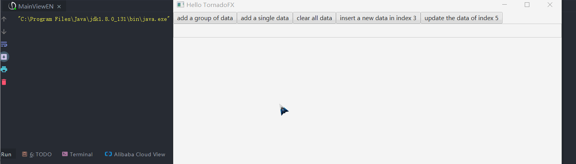Click 'add a group of data' button
This screenshot has width=576, height=164.
205,18
